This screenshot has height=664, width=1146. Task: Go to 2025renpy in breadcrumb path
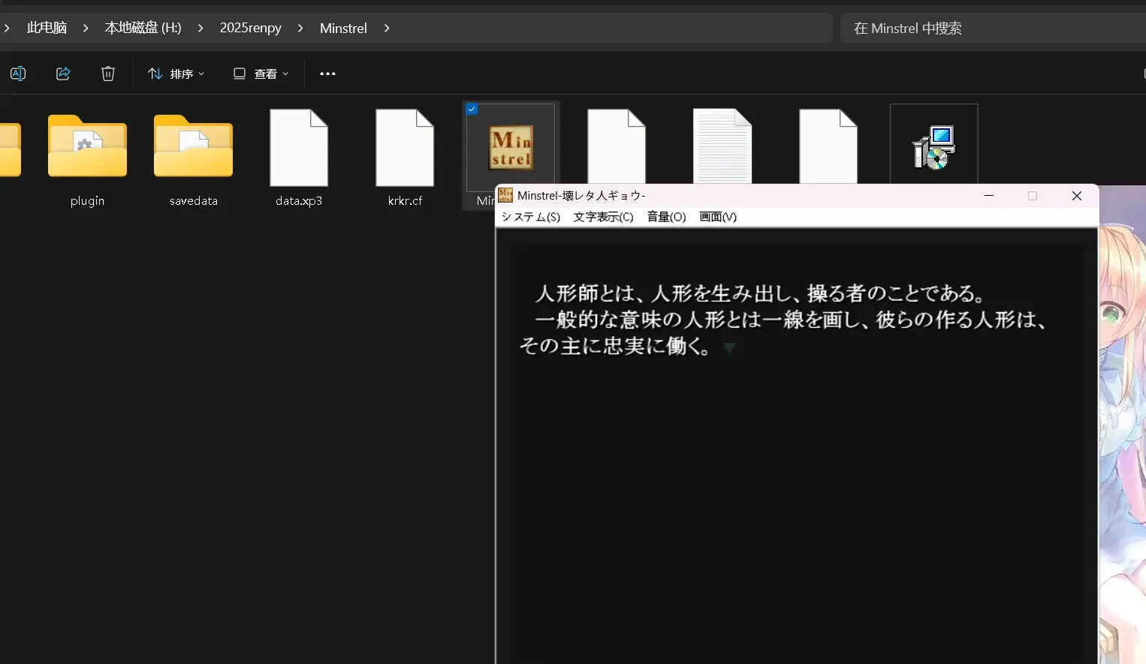tap(250, 28)
